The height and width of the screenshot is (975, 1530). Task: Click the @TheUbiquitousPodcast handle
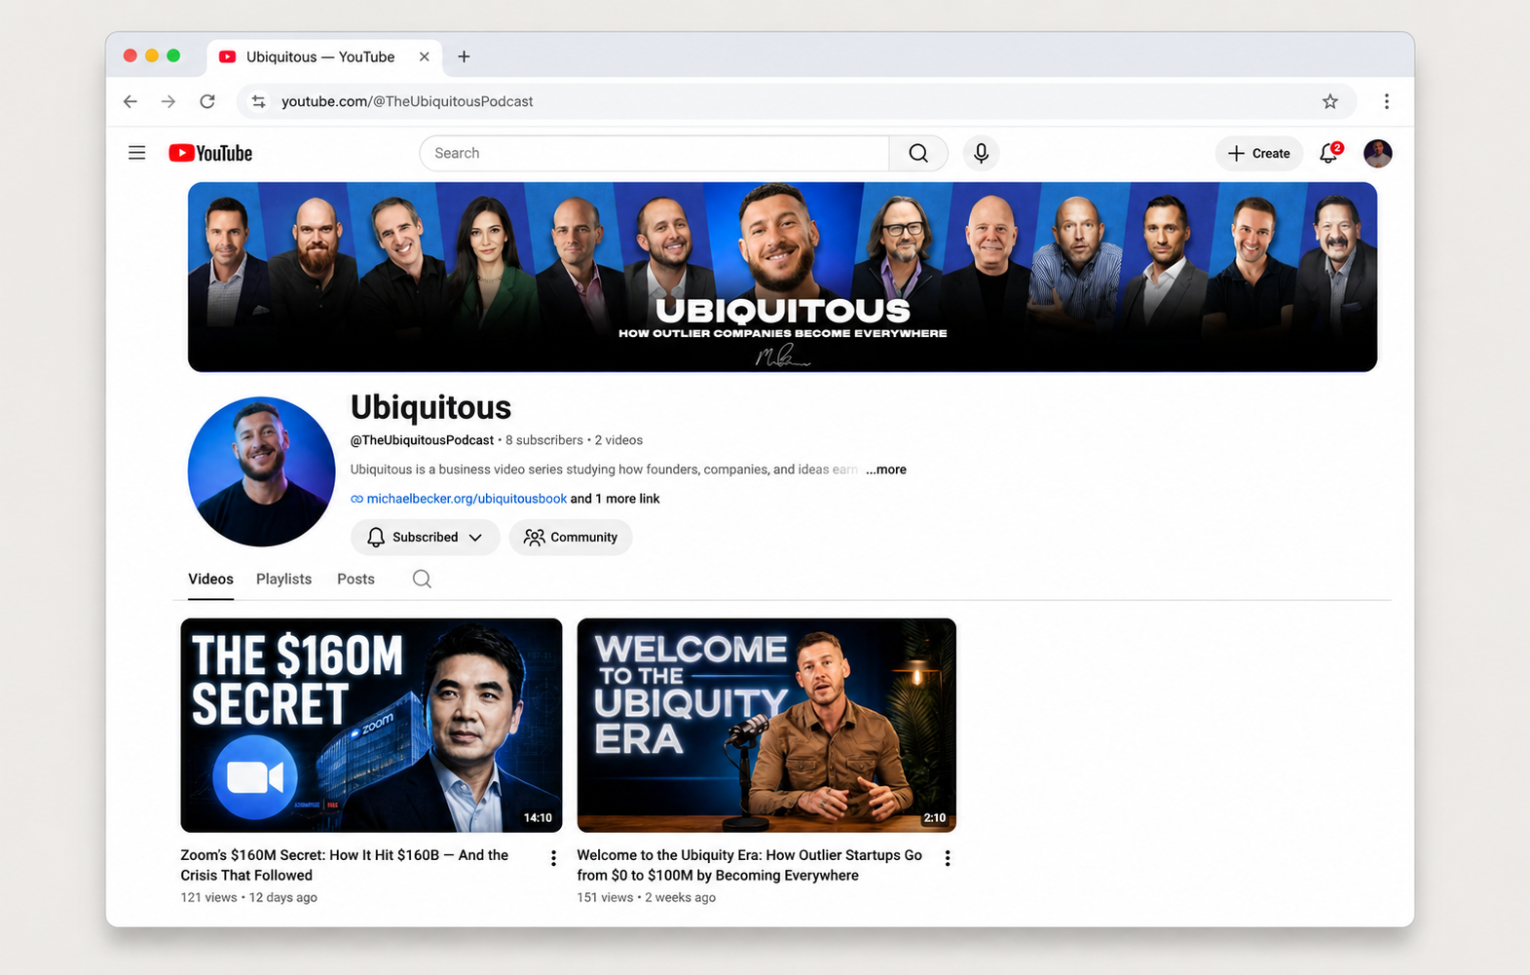click(422, 440)
